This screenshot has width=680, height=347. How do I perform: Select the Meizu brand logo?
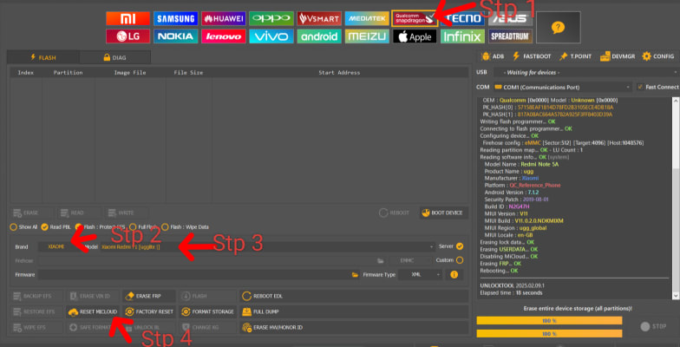pyautogui.click(x=367, y=36)
